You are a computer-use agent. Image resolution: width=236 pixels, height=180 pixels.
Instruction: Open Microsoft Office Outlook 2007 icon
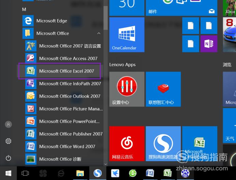pos(31,96)
